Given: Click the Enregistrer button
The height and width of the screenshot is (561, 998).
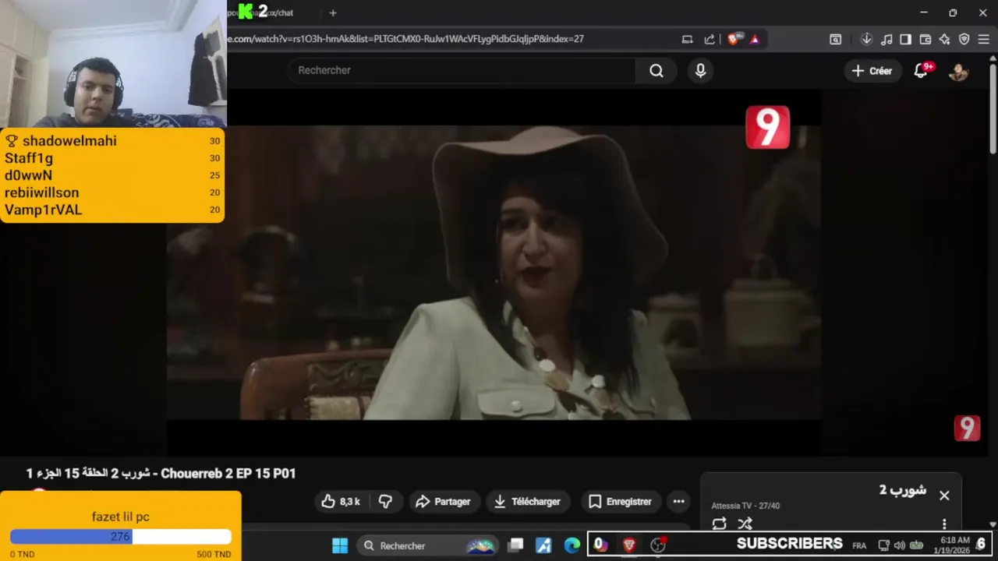Looking at the screenshot, I should tap(620, 502).
